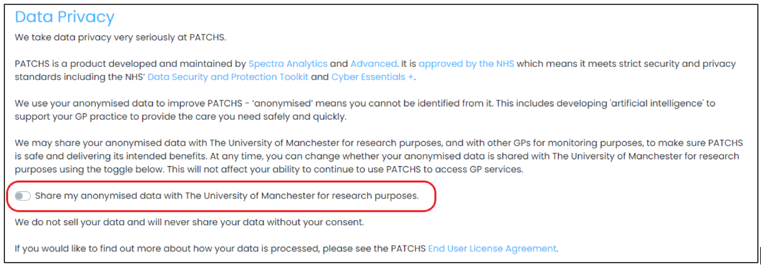This screenshot has height=267, width=761.
Task: Open the End User License Agreement
Action: pos(492,248)
